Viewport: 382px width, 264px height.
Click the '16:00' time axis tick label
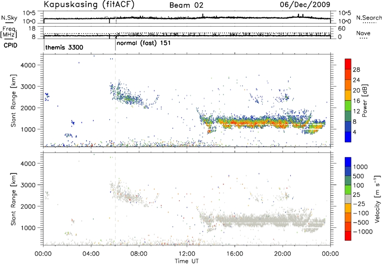(234, 254)
